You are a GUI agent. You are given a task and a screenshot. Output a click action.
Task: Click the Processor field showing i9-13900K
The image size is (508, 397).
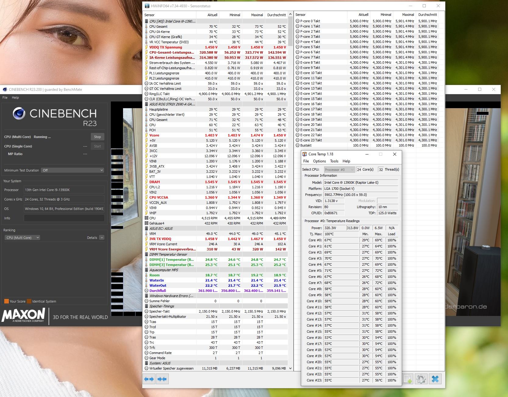coord(64,190)
